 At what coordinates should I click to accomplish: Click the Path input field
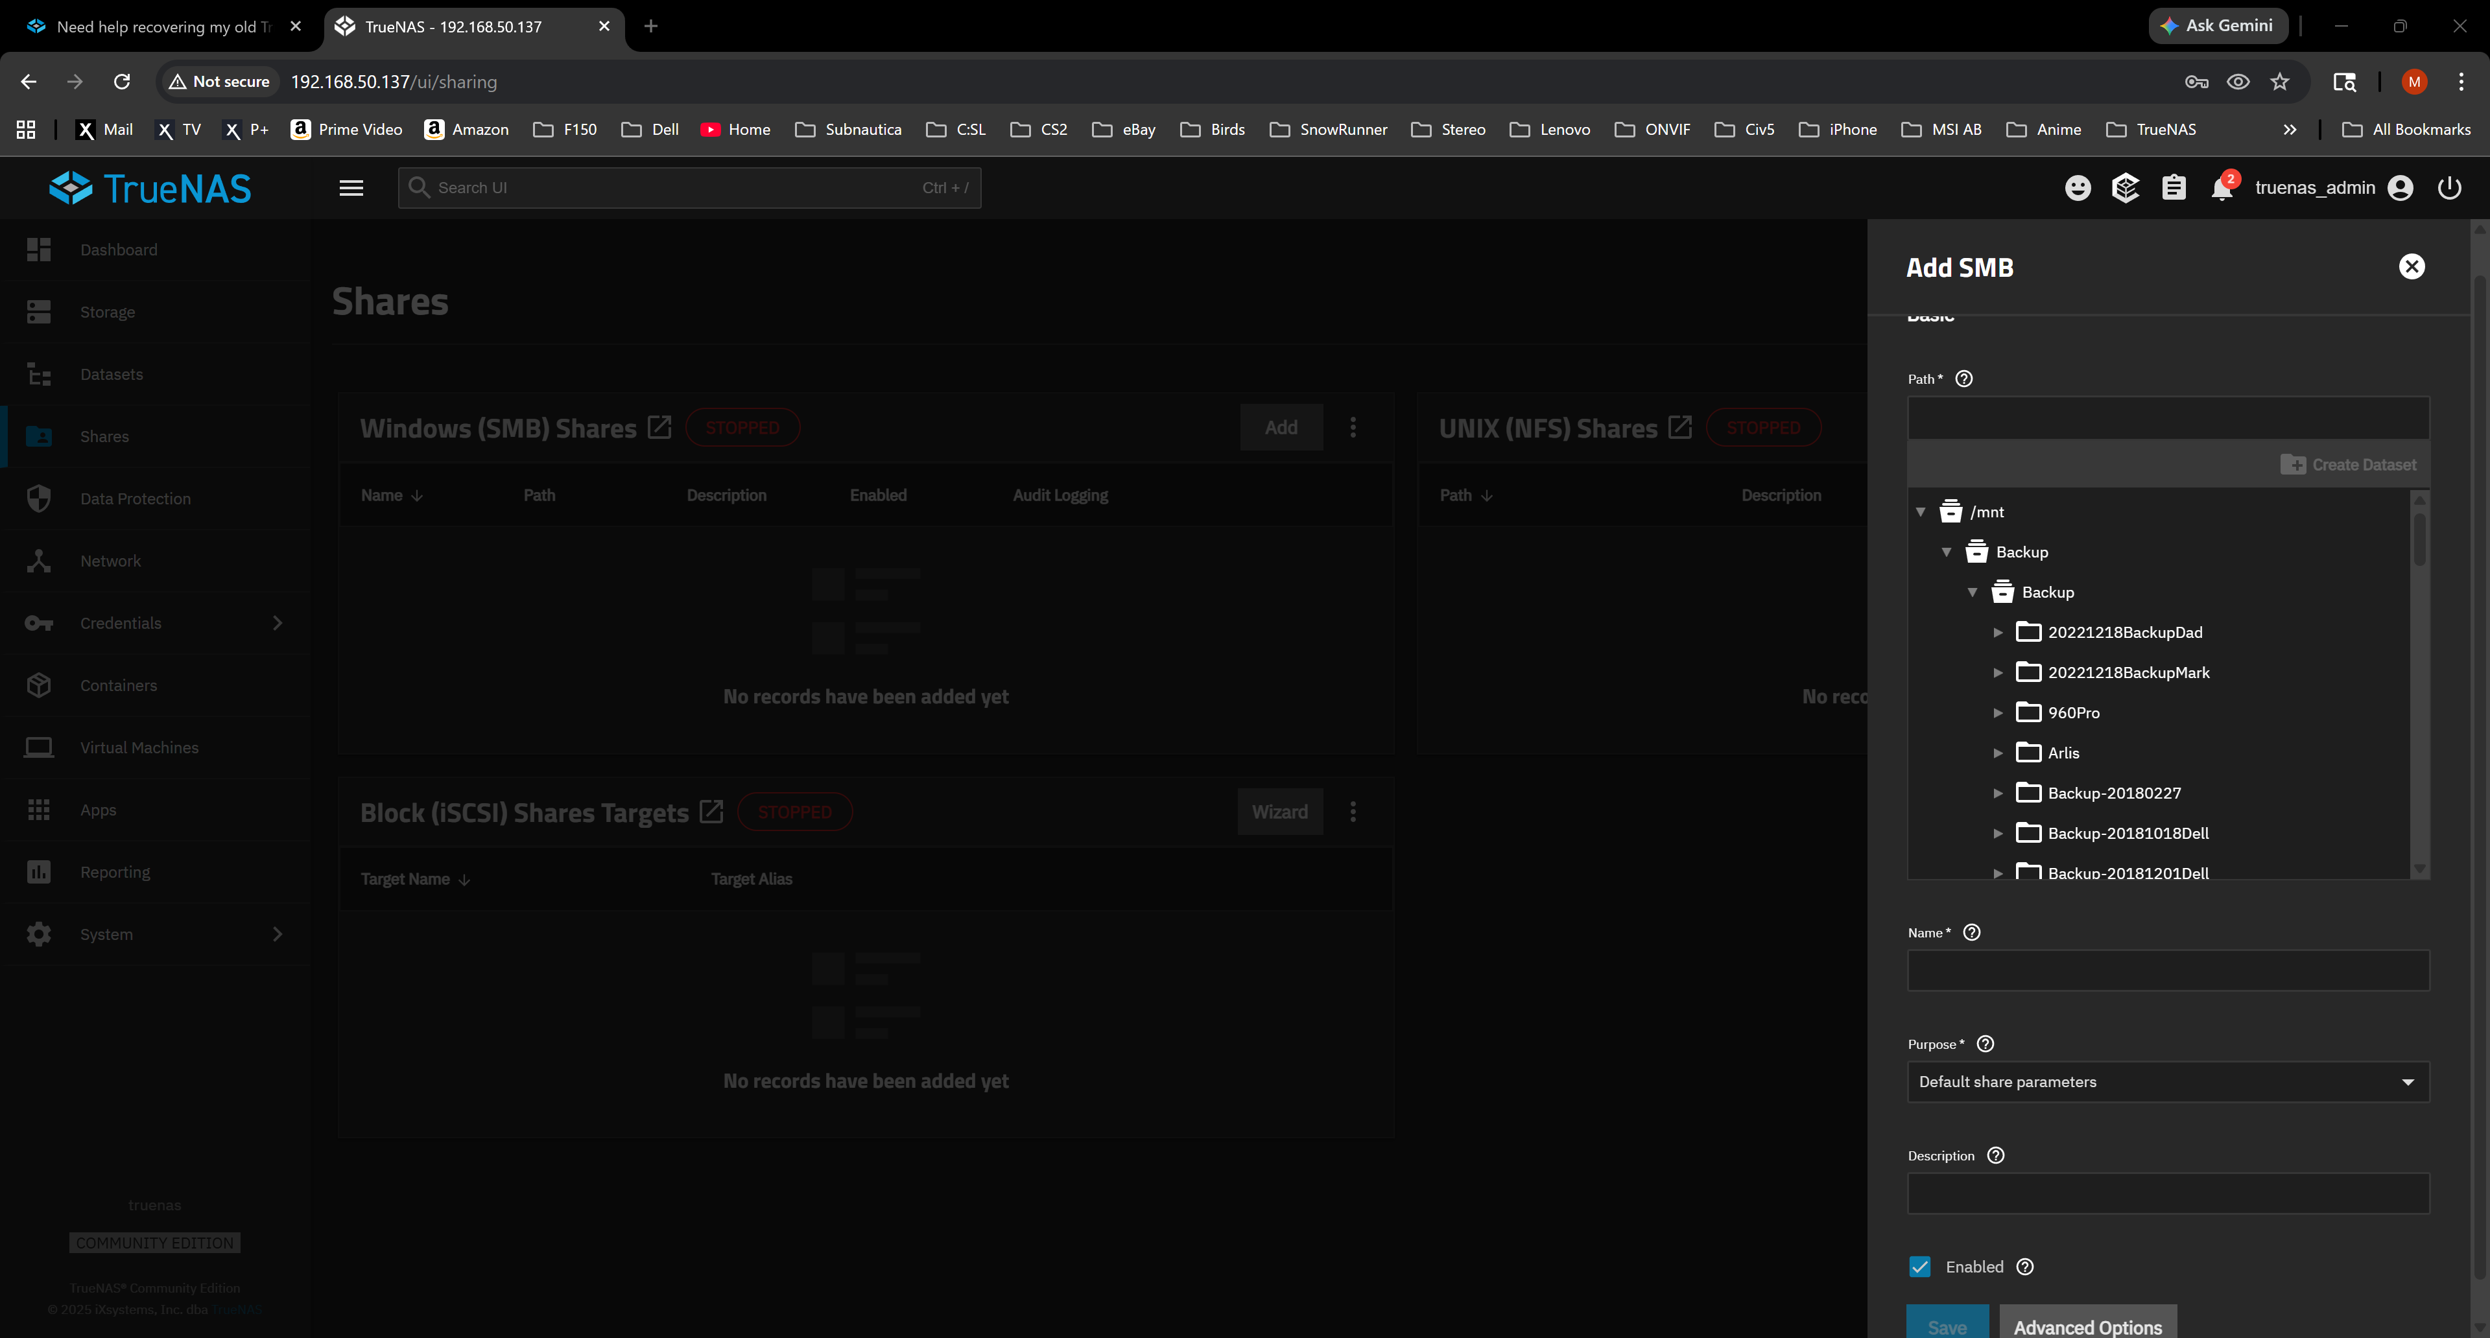(2167, 418)
